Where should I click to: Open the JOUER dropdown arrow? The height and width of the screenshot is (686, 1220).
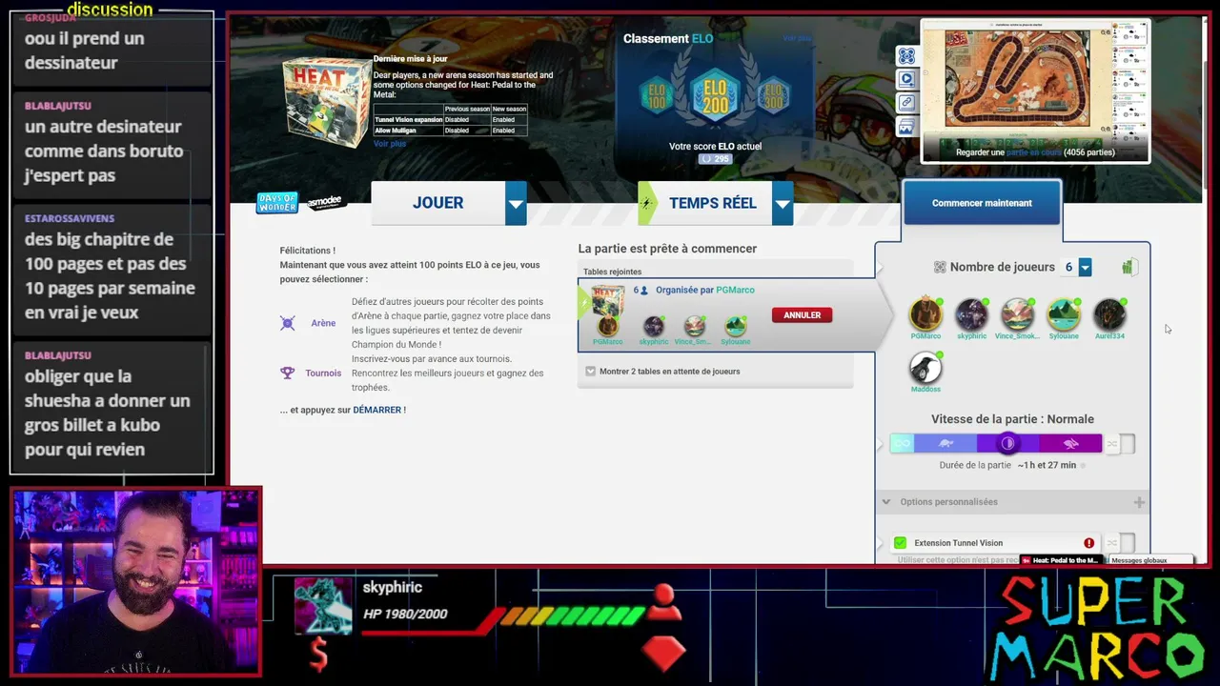click(x=516, y=203)
